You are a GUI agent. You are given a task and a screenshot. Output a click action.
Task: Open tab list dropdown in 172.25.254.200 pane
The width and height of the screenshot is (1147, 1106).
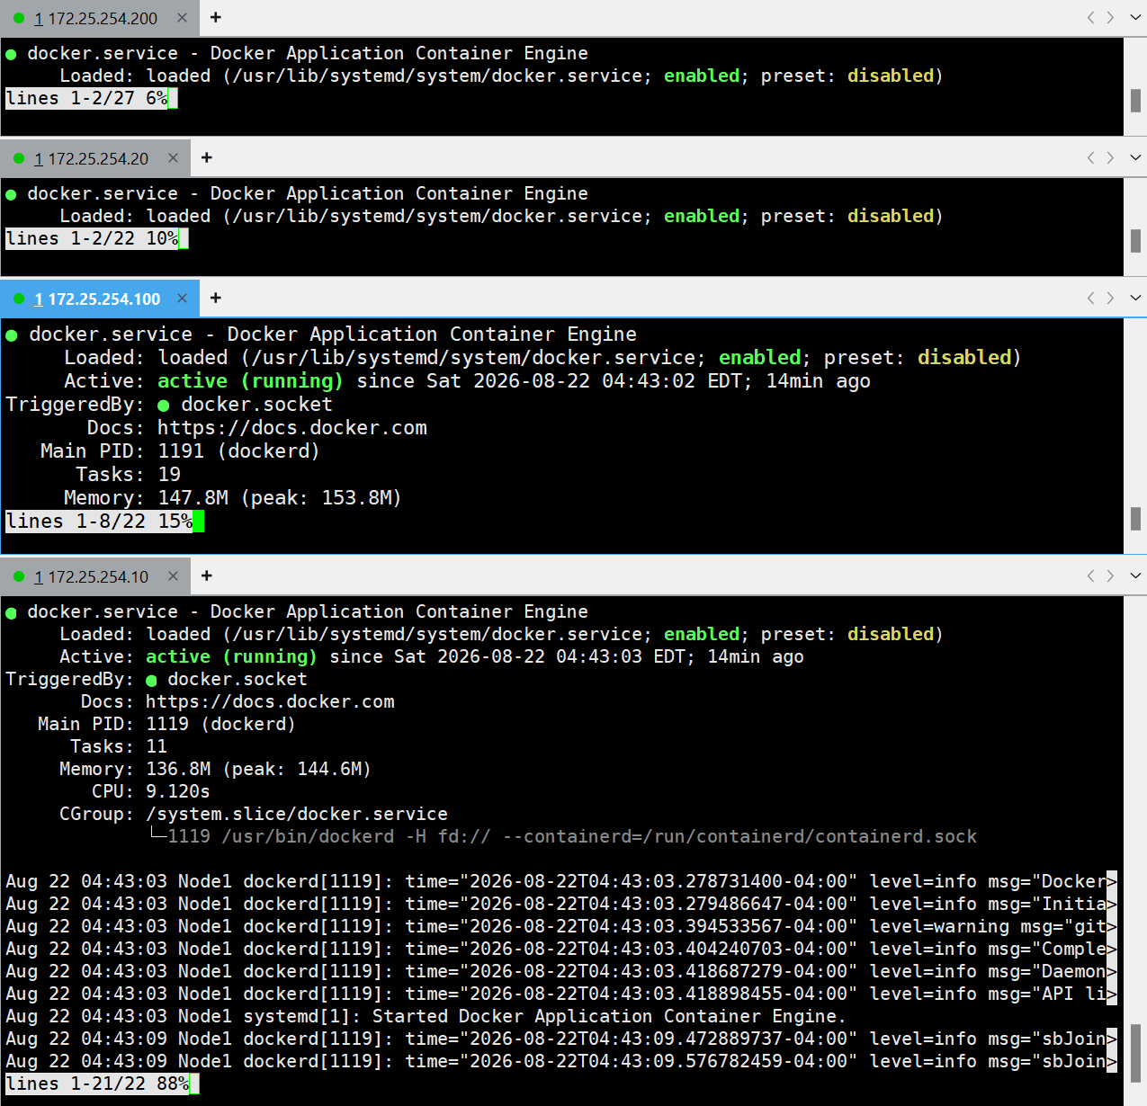coord(1135,17)
